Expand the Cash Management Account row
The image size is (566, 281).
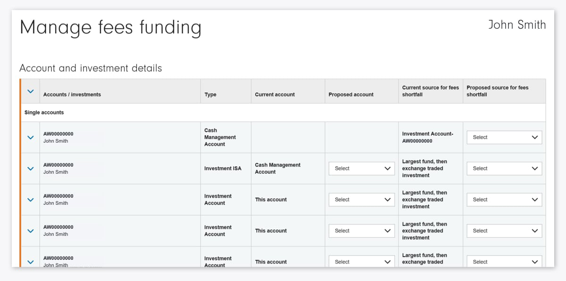[30, 137]
